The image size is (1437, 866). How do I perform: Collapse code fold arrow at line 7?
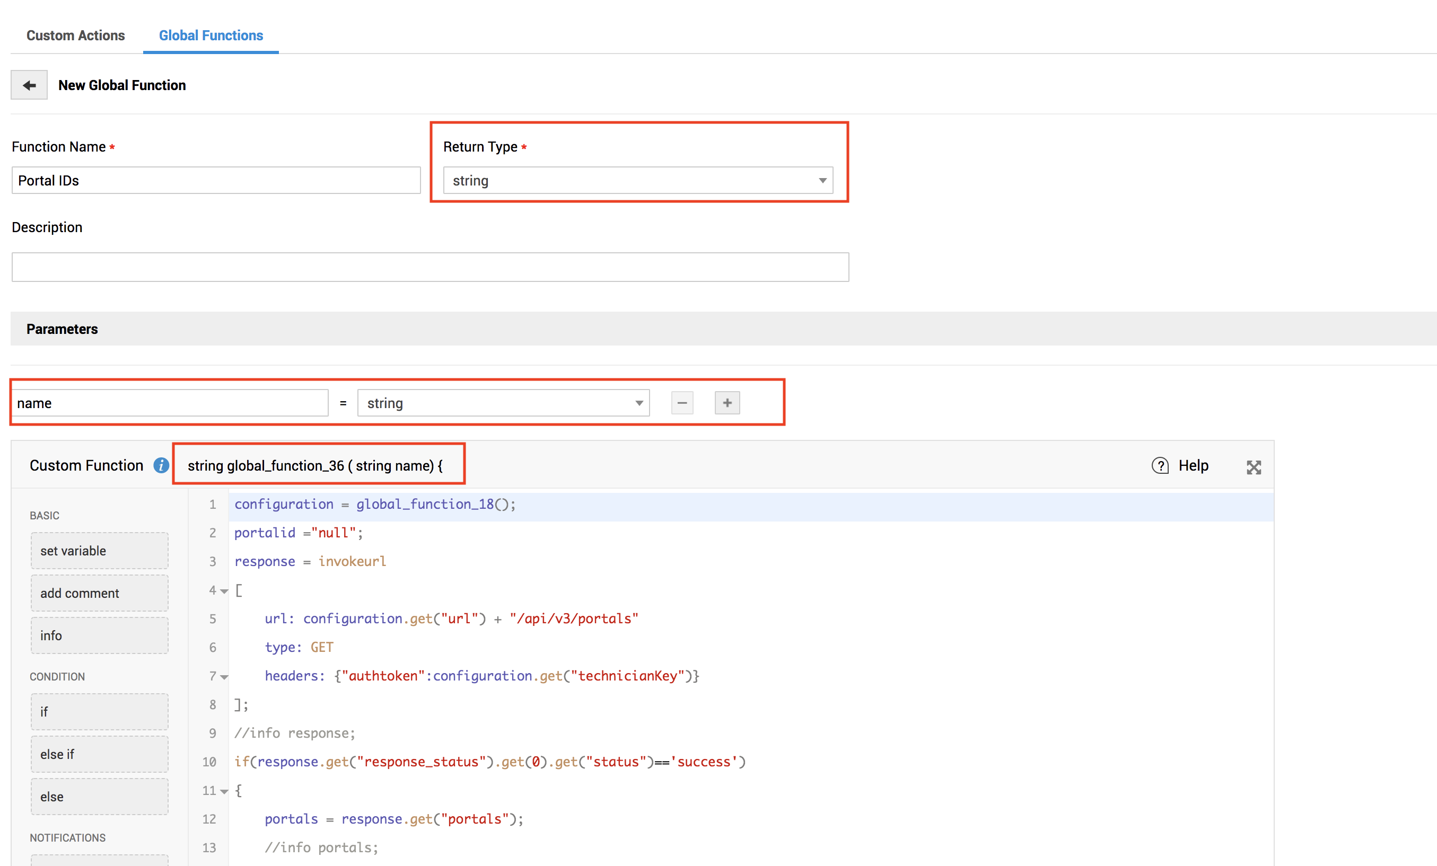coord(224,677)
